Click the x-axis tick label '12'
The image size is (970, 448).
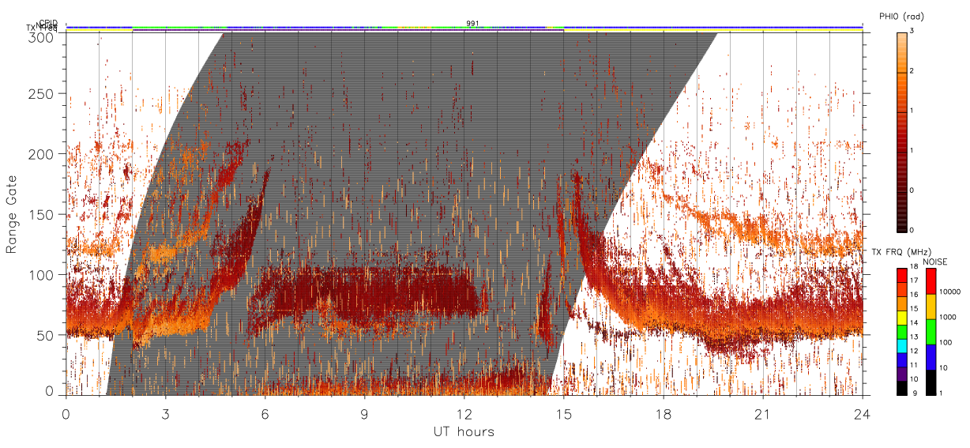(x=464, y=413)
